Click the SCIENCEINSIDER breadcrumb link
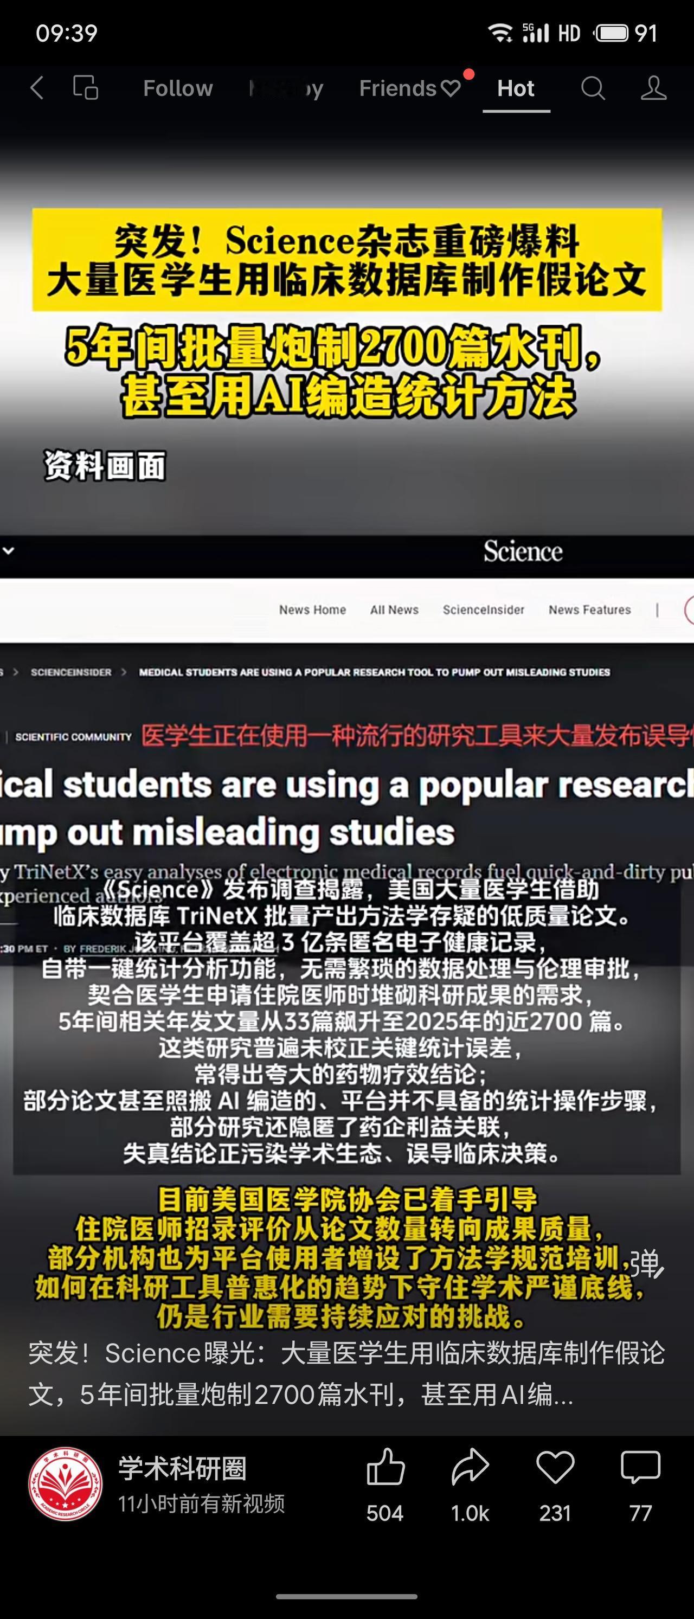This screenshot has height=1619, width=694. [71, 672]
